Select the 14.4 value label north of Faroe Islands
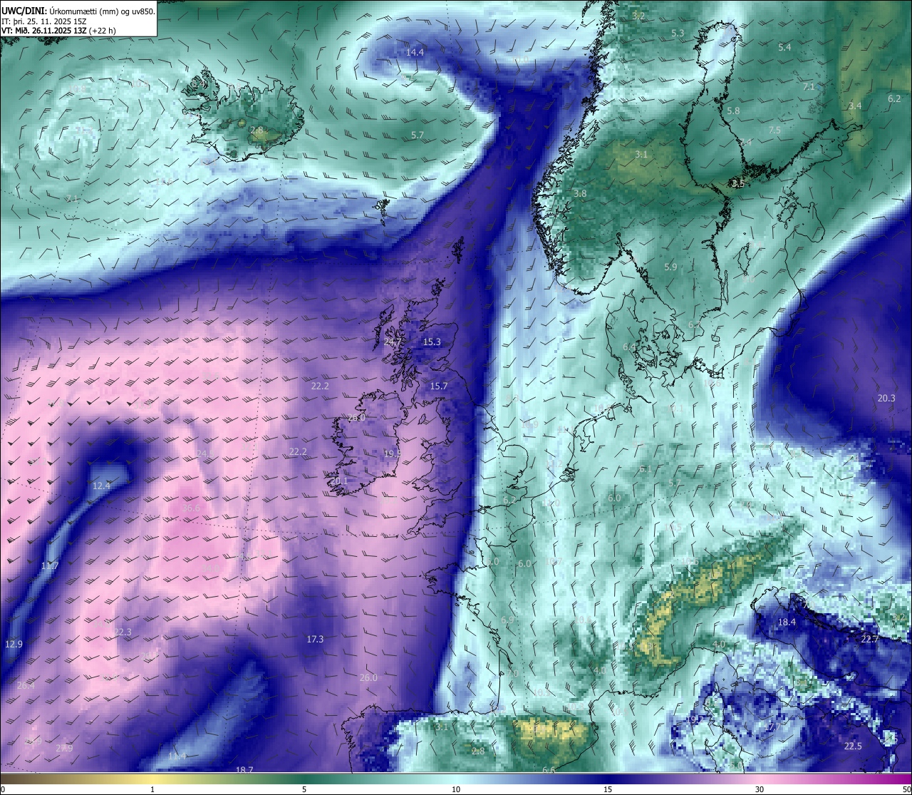 coord(415,53)
